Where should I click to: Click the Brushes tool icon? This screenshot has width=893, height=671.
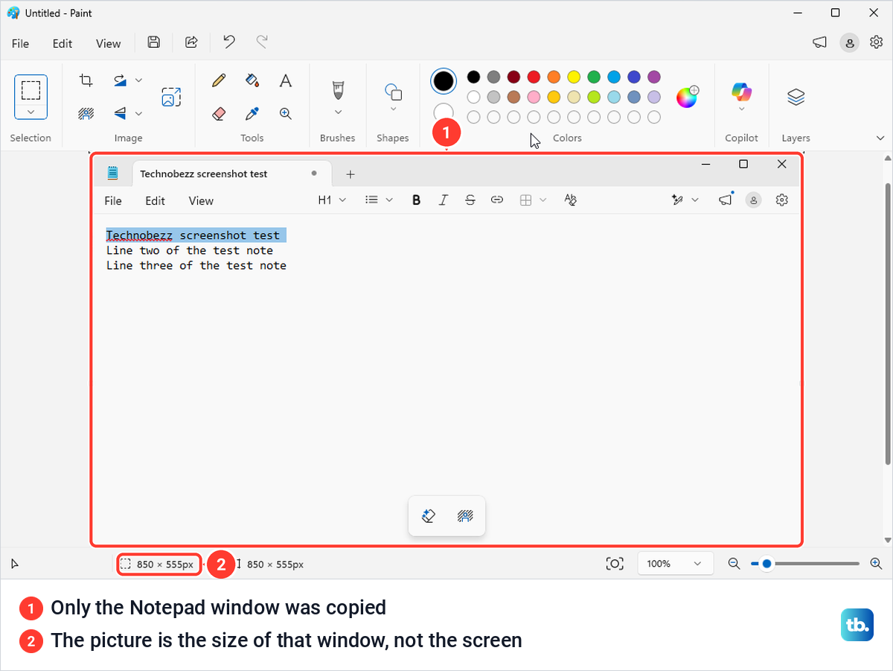click(338, 89)
